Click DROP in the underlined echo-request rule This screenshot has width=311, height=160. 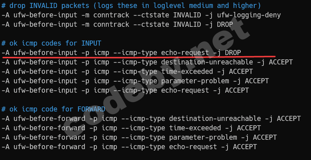coord(233,52)
